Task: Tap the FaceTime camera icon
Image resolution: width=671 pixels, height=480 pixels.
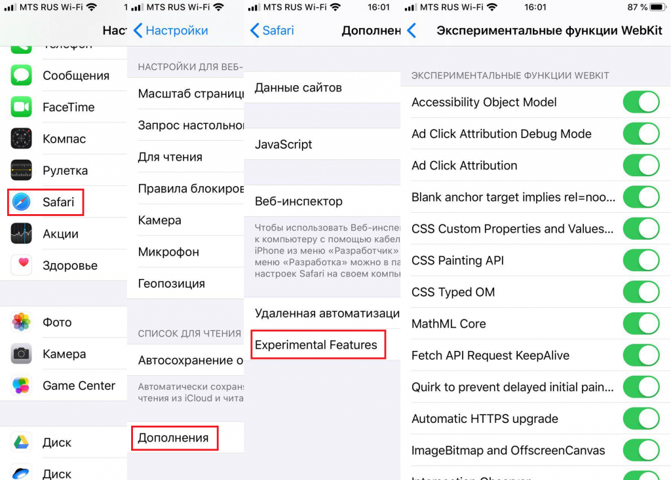Action: pos(22,107)
